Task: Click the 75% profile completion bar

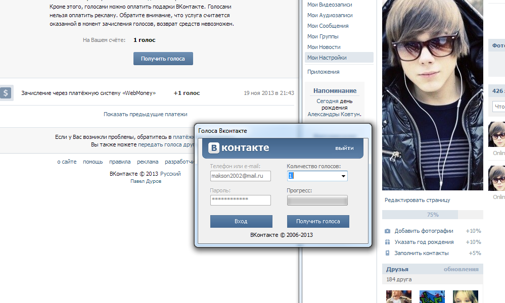Action: (433, 215)
